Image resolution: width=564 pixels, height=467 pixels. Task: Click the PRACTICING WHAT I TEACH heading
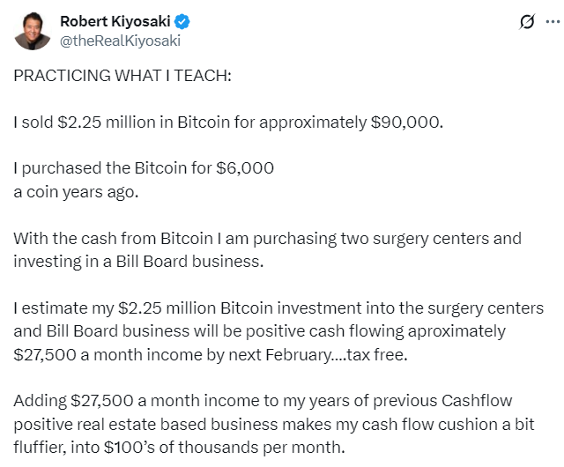[x=122, y=76]
